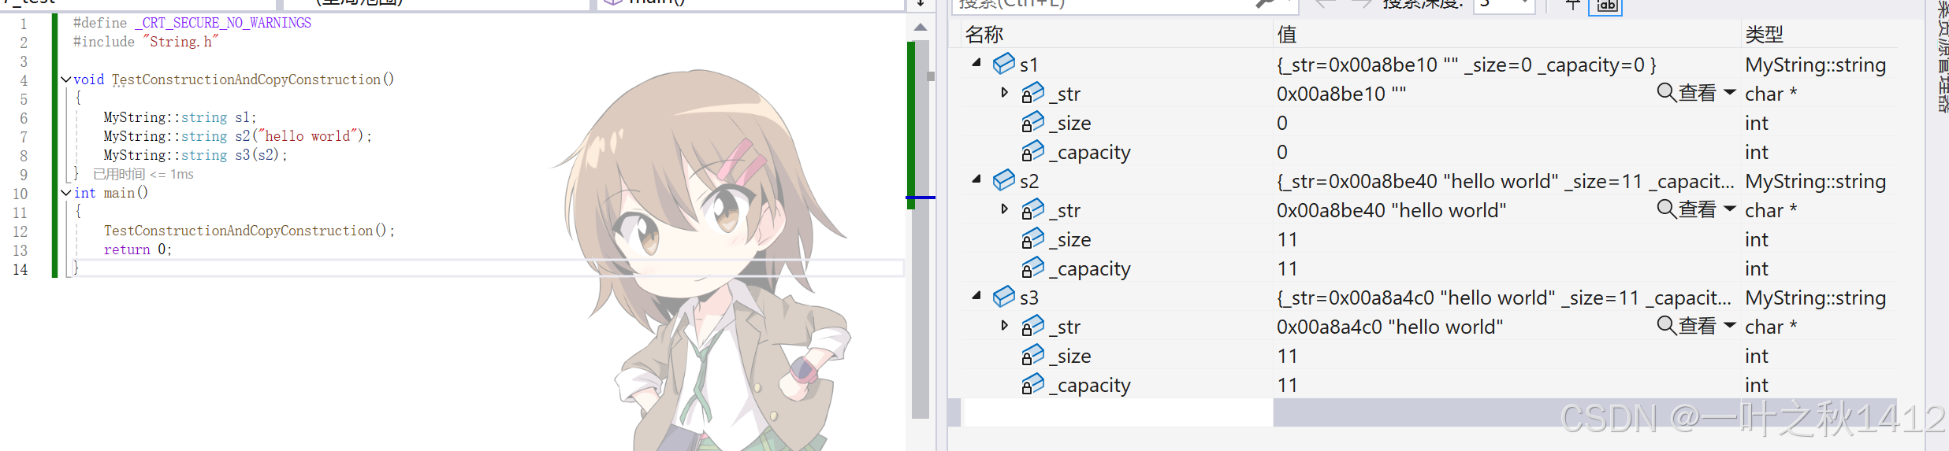
Task: Click line number 12 in the gutter
Action: click(20, 231)
